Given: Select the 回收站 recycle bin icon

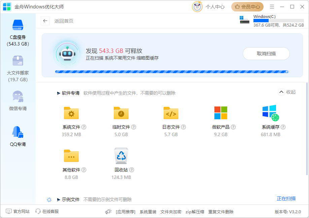Looking at the screenshot, I should [121, 156].
